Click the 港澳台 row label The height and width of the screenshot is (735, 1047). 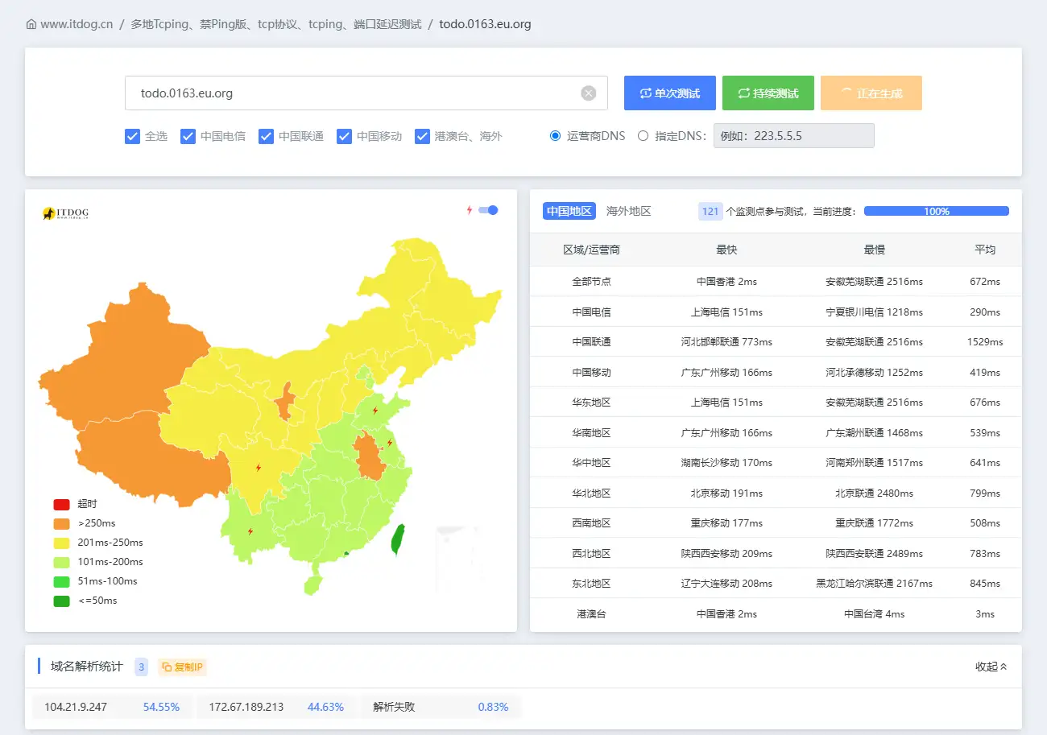tap(592, 614)
